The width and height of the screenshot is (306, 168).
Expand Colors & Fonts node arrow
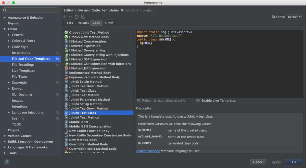[9, 41]
